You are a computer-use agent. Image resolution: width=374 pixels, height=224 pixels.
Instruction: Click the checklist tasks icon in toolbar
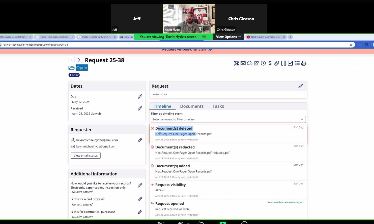click(x=297, y=63)
